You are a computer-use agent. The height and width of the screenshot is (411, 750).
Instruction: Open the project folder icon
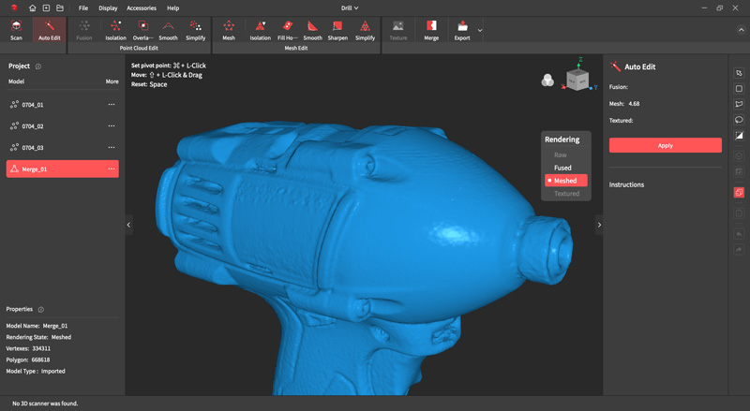click(x=60, y=8)
